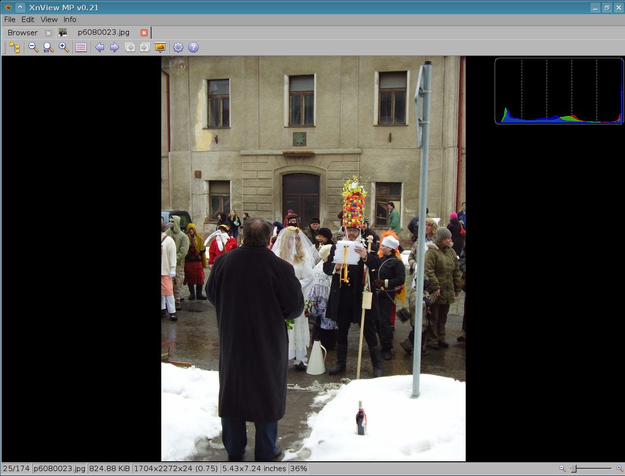Maximize the XnView MP window
This screenshot has width=625, height=476.
(x=607, y=8)
